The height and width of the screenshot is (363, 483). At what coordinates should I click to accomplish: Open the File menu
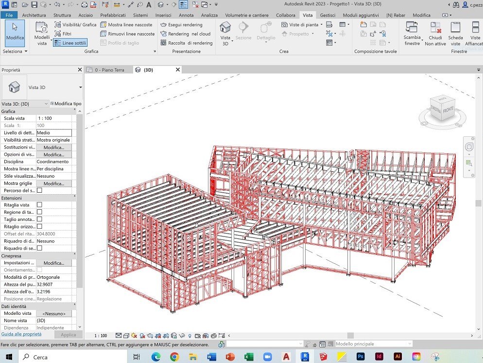(9, 15)
